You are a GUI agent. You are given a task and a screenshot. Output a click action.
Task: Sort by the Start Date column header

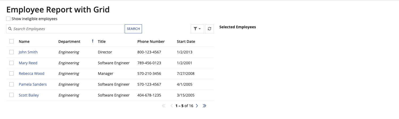click(x=186, y=42)
